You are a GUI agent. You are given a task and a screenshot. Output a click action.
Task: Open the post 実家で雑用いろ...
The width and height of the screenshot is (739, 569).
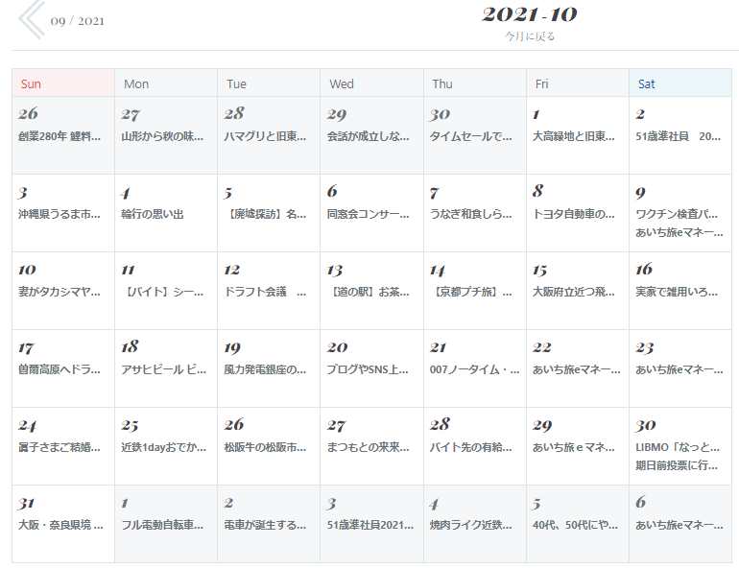pos(677,292)
